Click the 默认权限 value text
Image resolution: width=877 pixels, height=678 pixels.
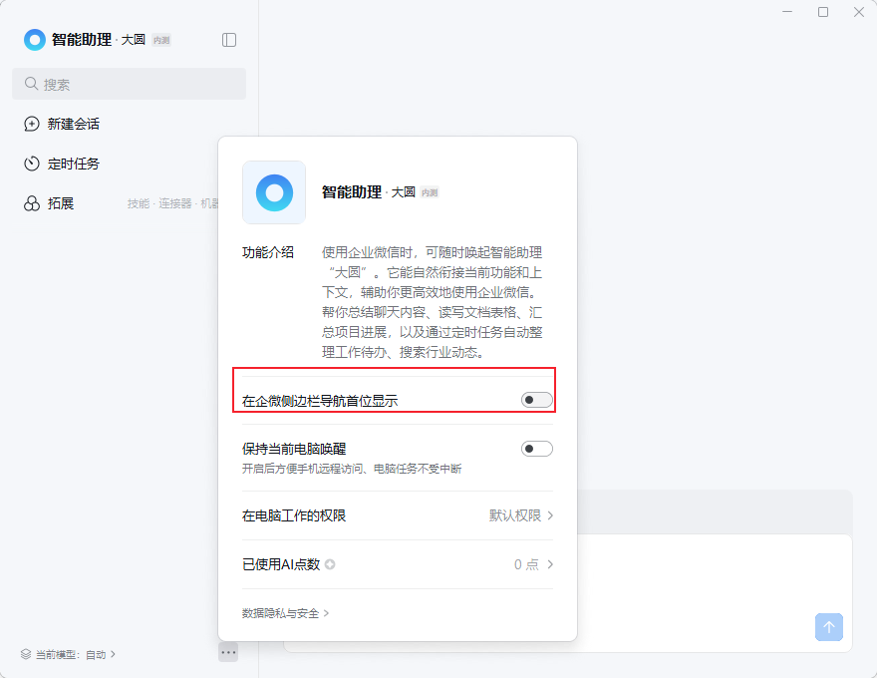pos(515,515)
